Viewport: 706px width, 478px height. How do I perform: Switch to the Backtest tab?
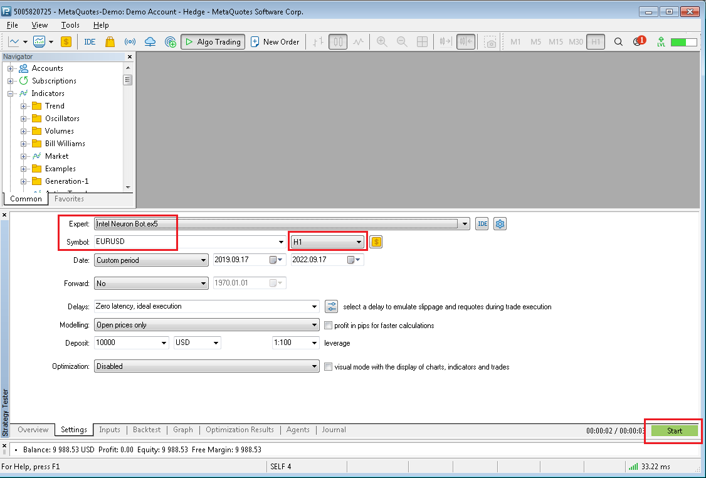147,430
